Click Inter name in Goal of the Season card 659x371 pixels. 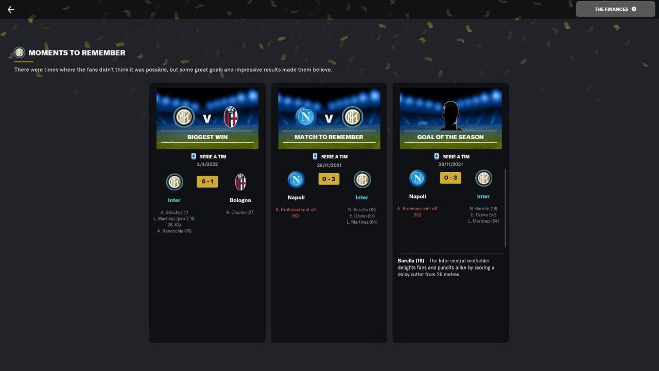(x=483, y=196)
